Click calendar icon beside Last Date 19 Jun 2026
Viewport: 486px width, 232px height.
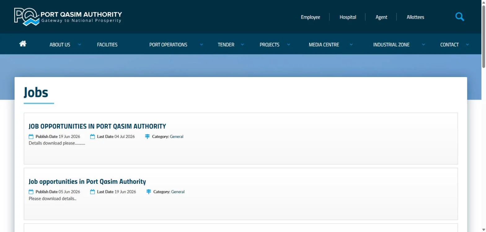coord(92,192)
